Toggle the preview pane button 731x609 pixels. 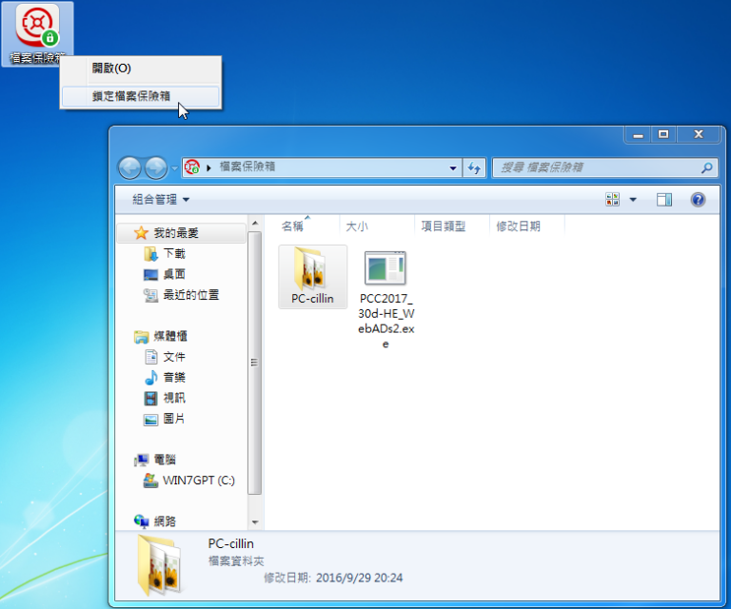(663, 200)
